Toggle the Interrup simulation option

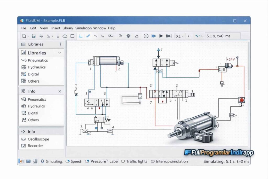(153, 161)
